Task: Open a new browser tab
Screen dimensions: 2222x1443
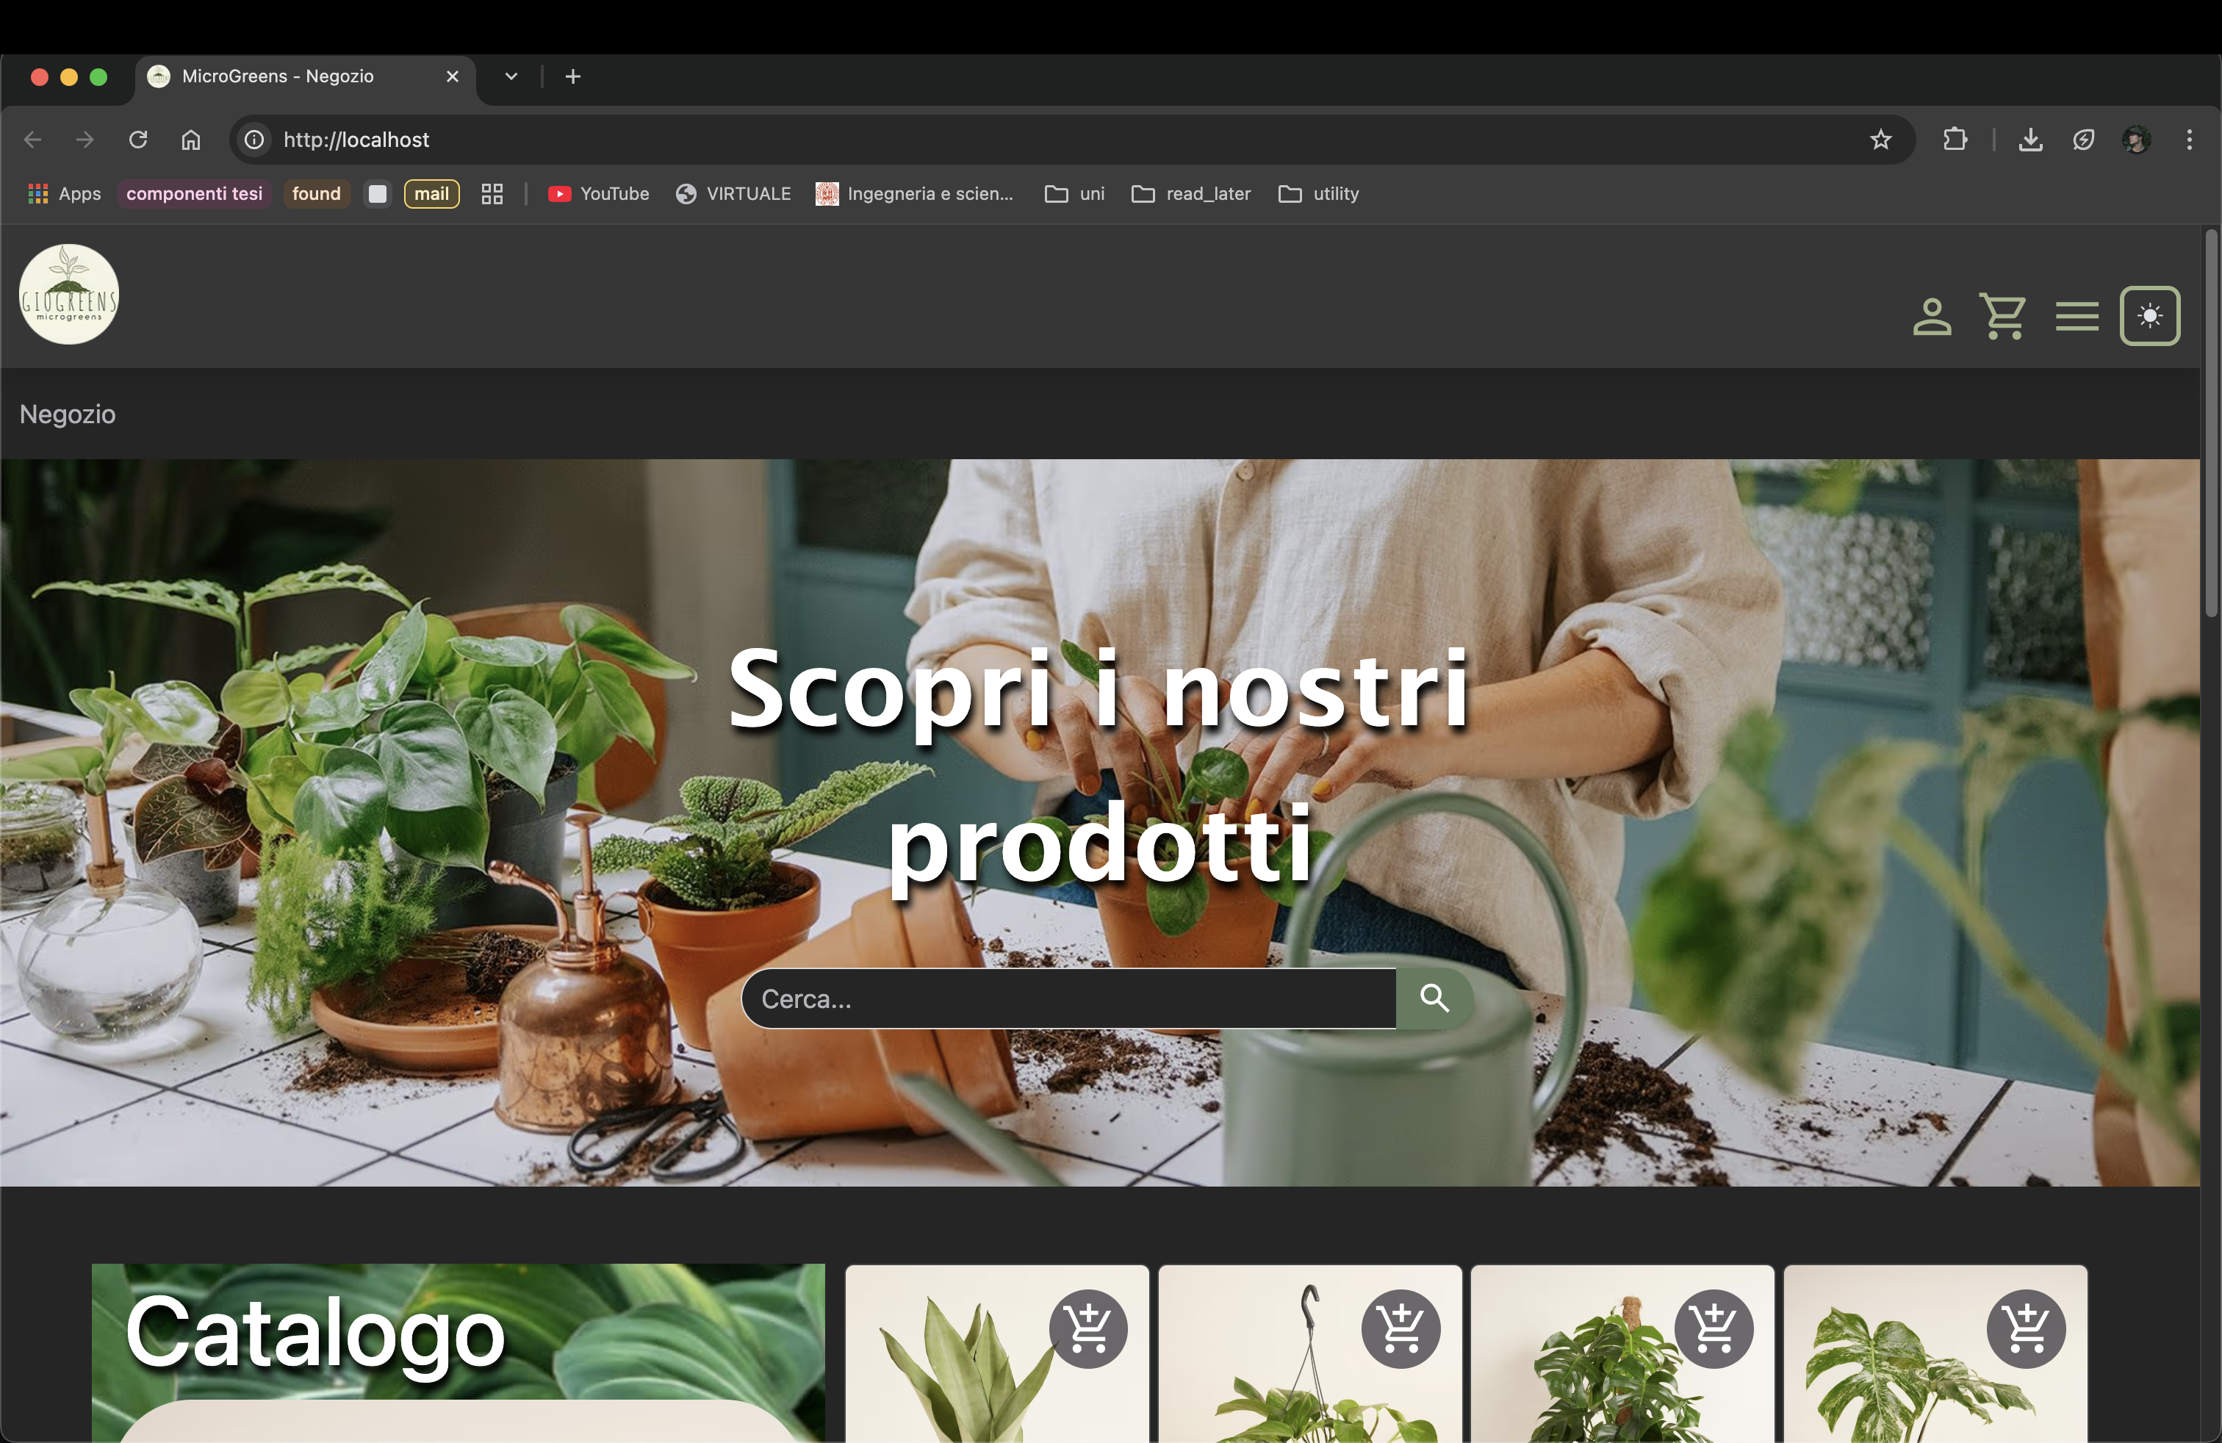Action: pyautogui.click(x=572, y=76)
